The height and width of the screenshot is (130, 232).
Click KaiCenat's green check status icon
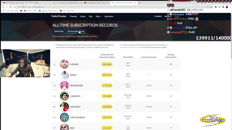[171, 107]
